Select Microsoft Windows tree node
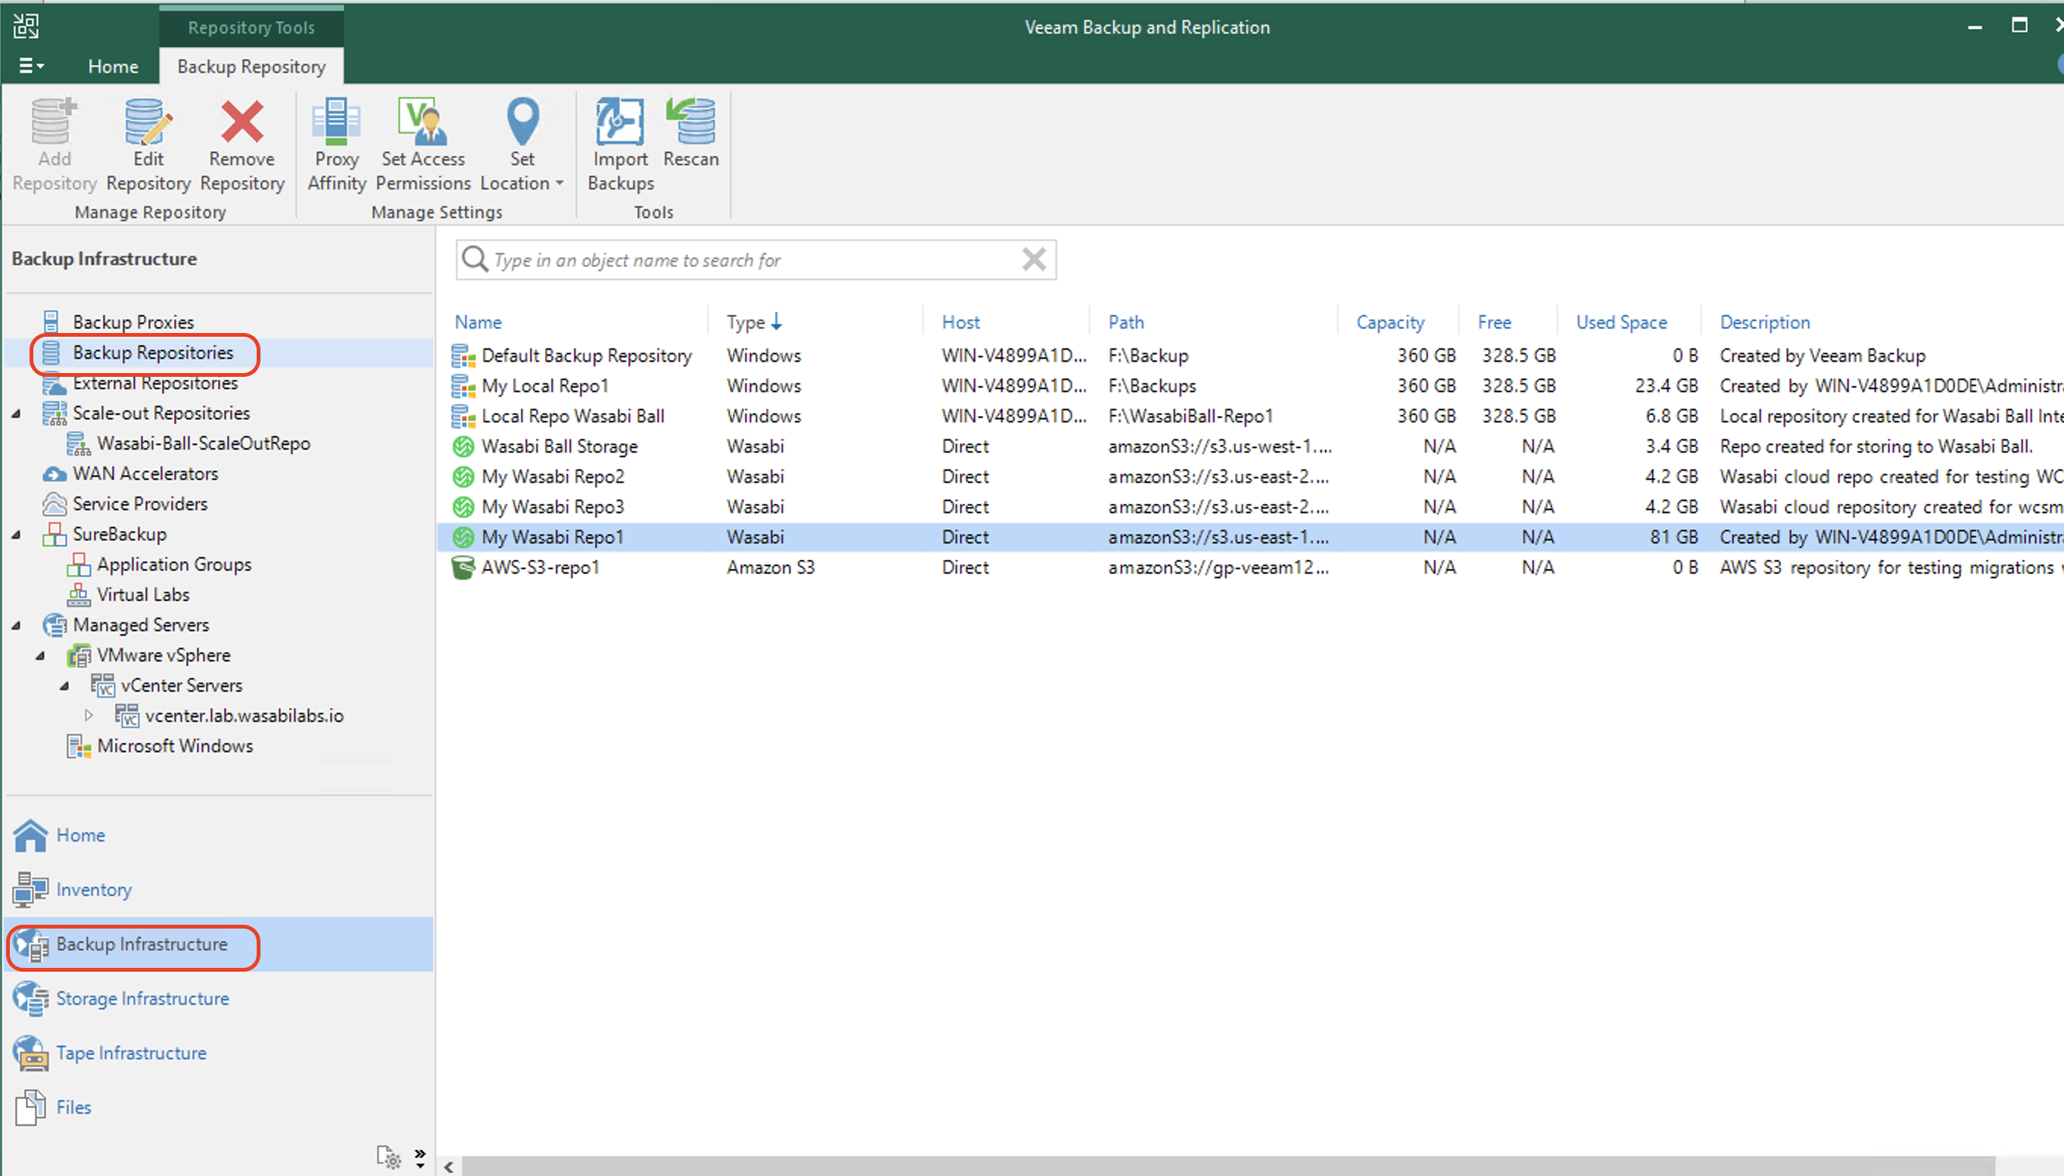Viewport: 2064px width, 1176px height. [175, 745]
